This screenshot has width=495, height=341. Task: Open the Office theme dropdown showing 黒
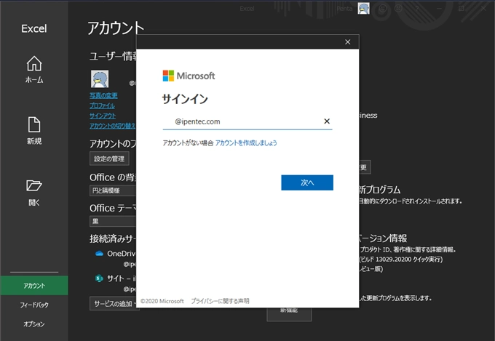pyautogui.click(x=113, y=221)
